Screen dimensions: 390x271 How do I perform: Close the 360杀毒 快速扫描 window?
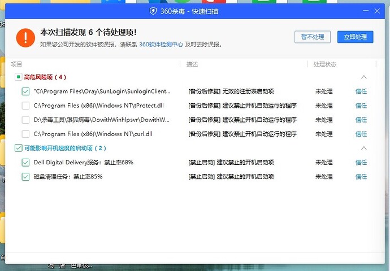[x=377, y=11]
